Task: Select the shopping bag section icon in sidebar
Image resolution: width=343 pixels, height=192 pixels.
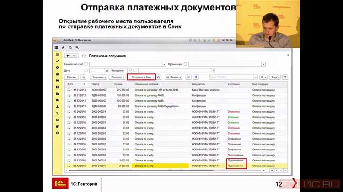Action: tap(57, 74)
